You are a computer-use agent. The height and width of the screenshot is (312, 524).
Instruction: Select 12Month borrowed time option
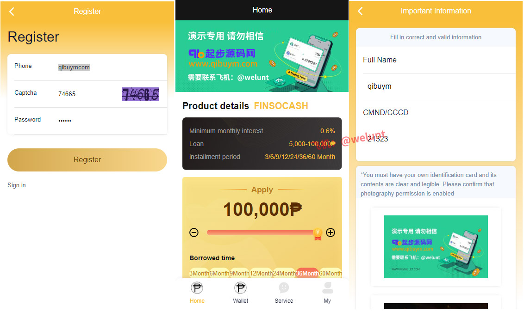coord(261,273)
